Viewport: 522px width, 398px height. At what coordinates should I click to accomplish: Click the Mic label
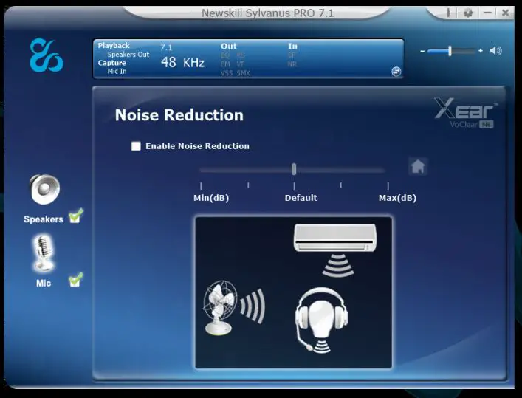[x=44, y=283]
